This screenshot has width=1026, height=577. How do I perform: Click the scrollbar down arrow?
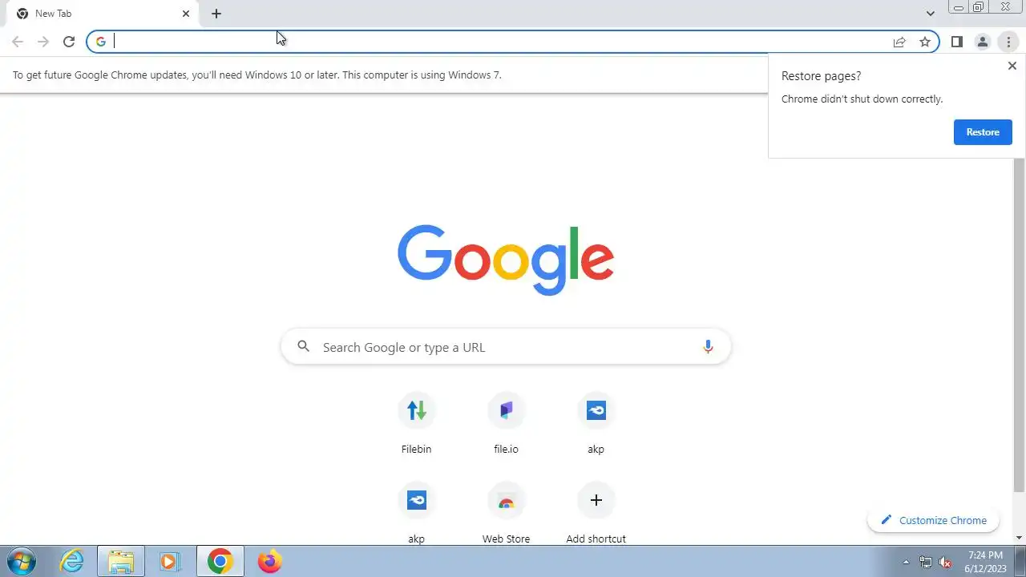[1020, 538]
